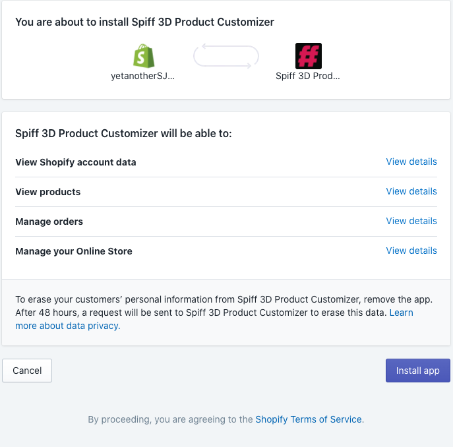Click the You are about to install heading
The height and width of the screenshot is (447, 453).
click(x=145, y=22)
